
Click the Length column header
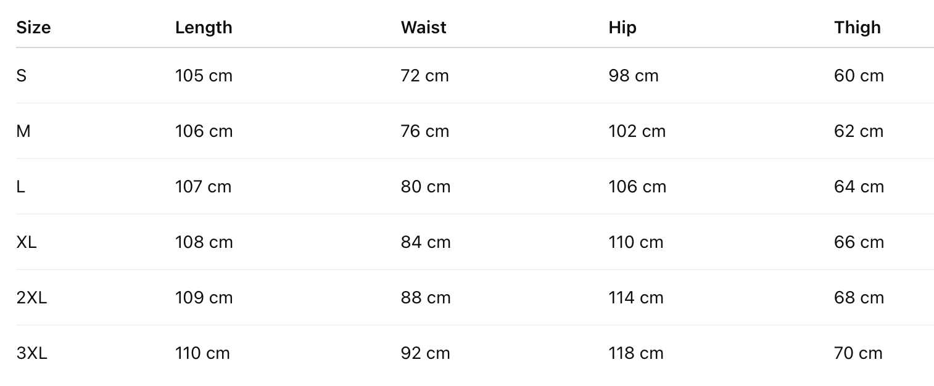point(204,28)
